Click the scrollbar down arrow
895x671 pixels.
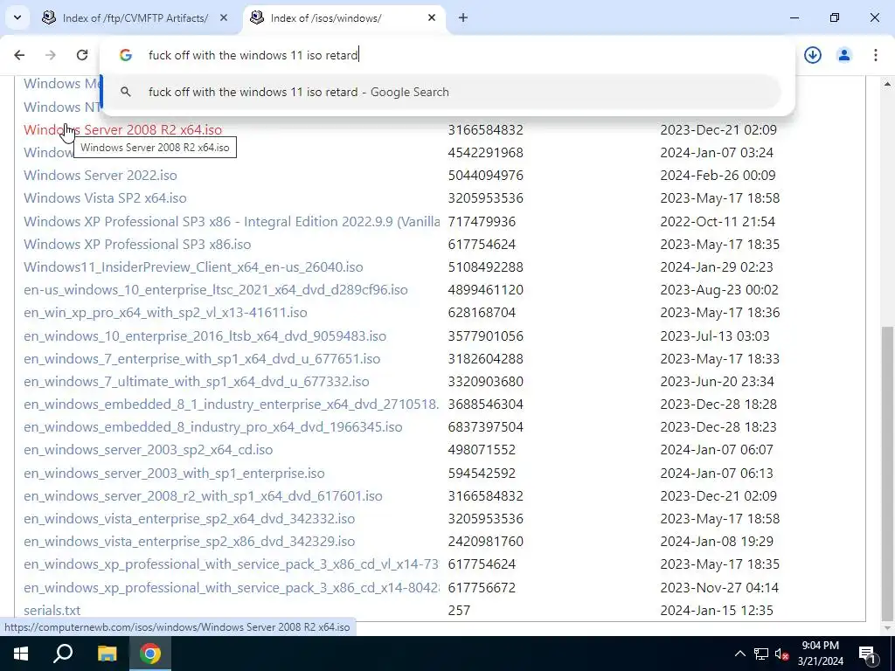(888, 629)
